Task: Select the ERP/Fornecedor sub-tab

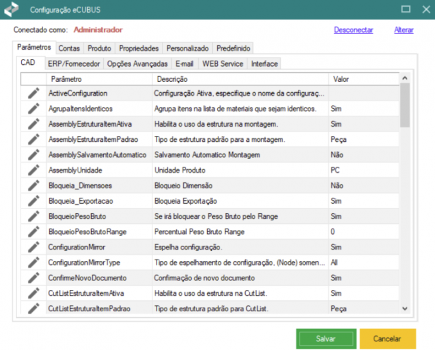Action: [x=73, y=64]
